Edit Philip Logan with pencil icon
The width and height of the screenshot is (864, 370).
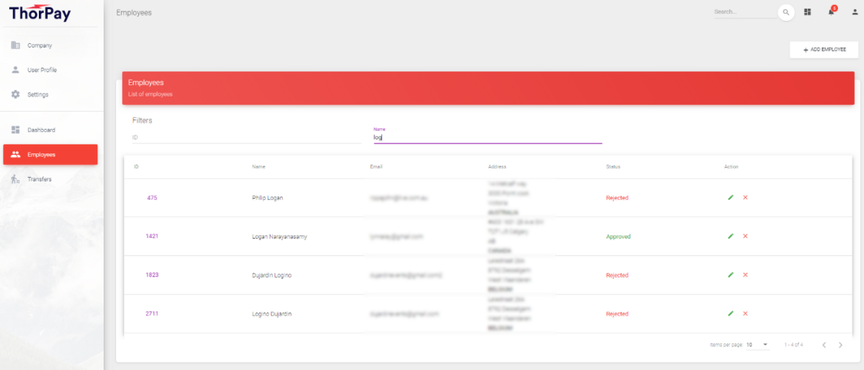tap(730, 197)
